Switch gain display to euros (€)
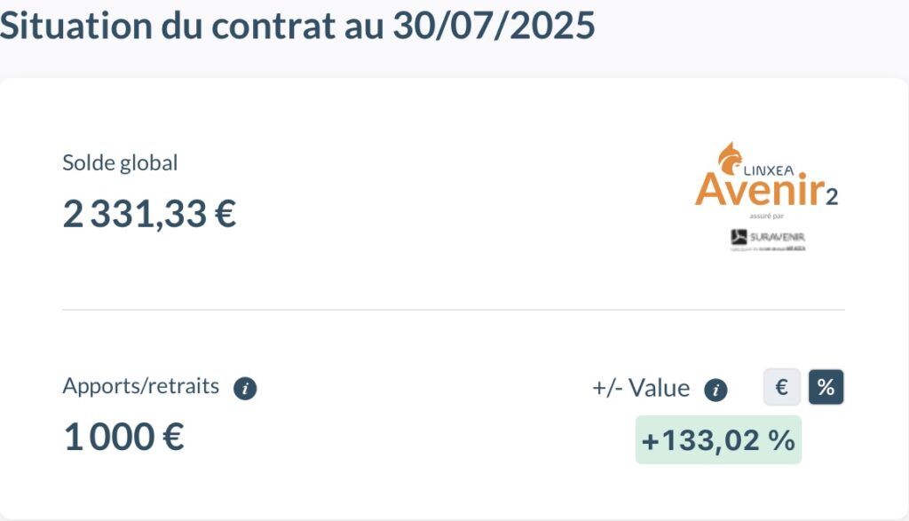The image size is (909, 521). click(781, 387)
